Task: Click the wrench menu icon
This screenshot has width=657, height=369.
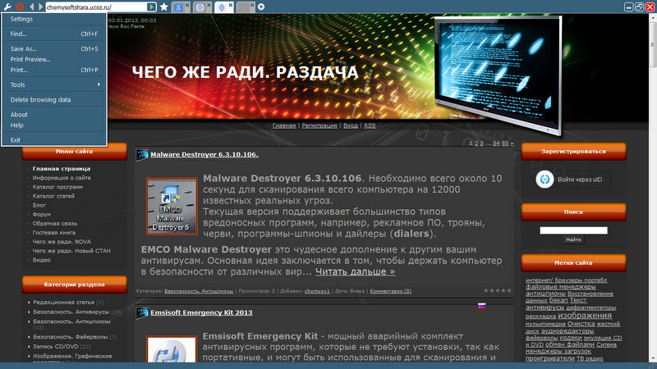Action: point(7,7)
